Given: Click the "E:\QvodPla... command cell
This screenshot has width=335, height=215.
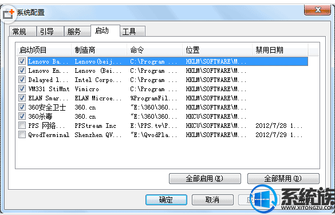Looking at the screenshot, I should (x=153, y=135).
